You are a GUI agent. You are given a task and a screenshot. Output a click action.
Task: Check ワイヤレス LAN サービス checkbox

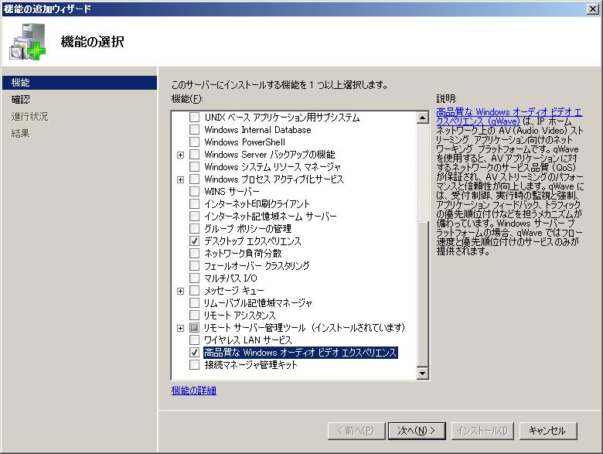point(195,340)
